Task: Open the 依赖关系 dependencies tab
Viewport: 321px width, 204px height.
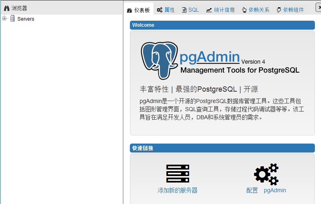Action: 256,10
